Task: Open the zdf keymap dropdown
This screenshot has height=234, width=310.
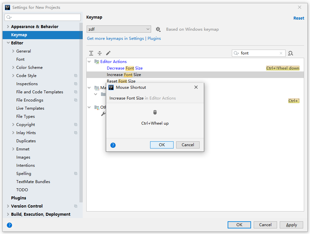Action: (119, 29)
